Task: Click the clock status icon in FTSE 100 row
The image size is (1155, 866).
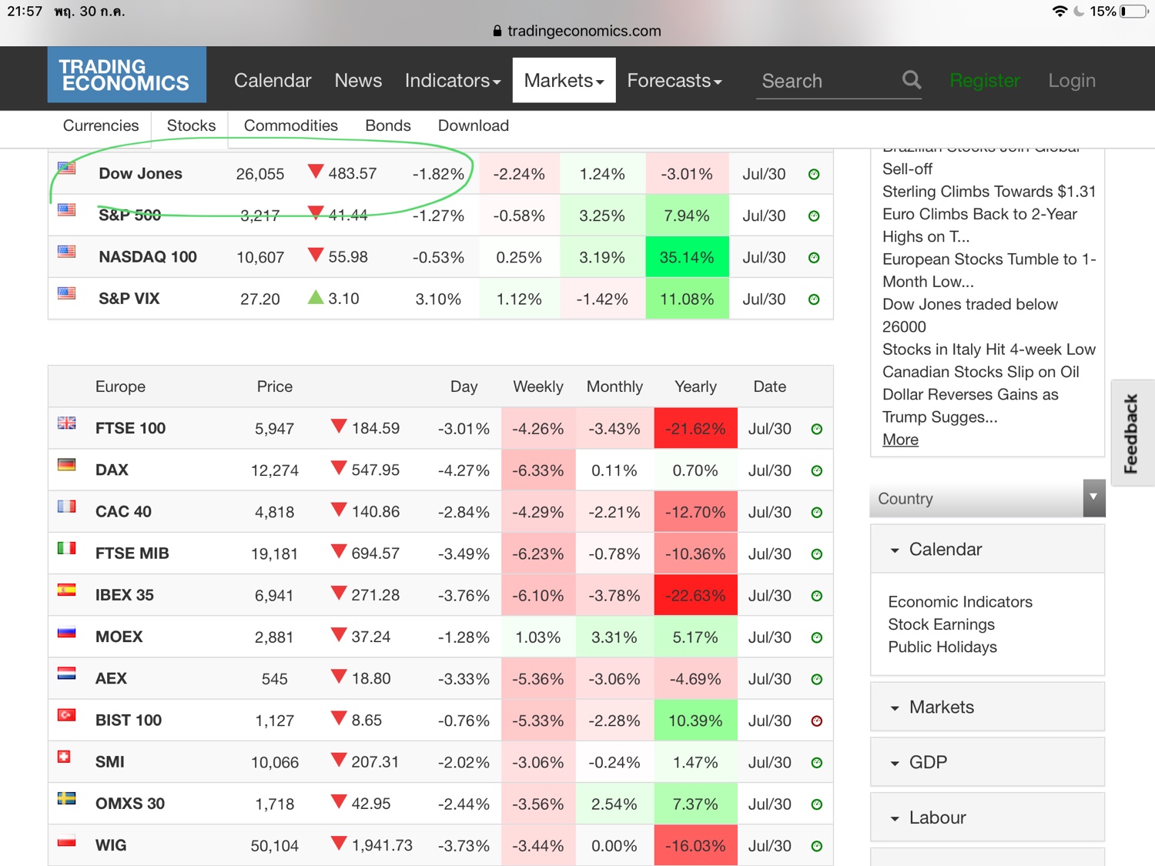Action: click(817, 429)
